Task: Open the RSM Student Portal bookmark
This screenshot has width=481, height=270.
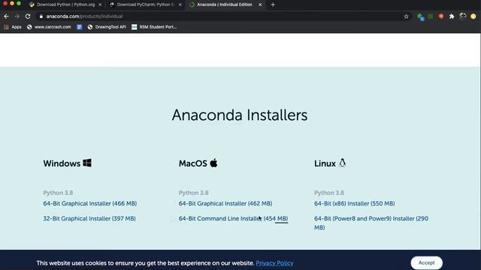Action: (154, 27)
